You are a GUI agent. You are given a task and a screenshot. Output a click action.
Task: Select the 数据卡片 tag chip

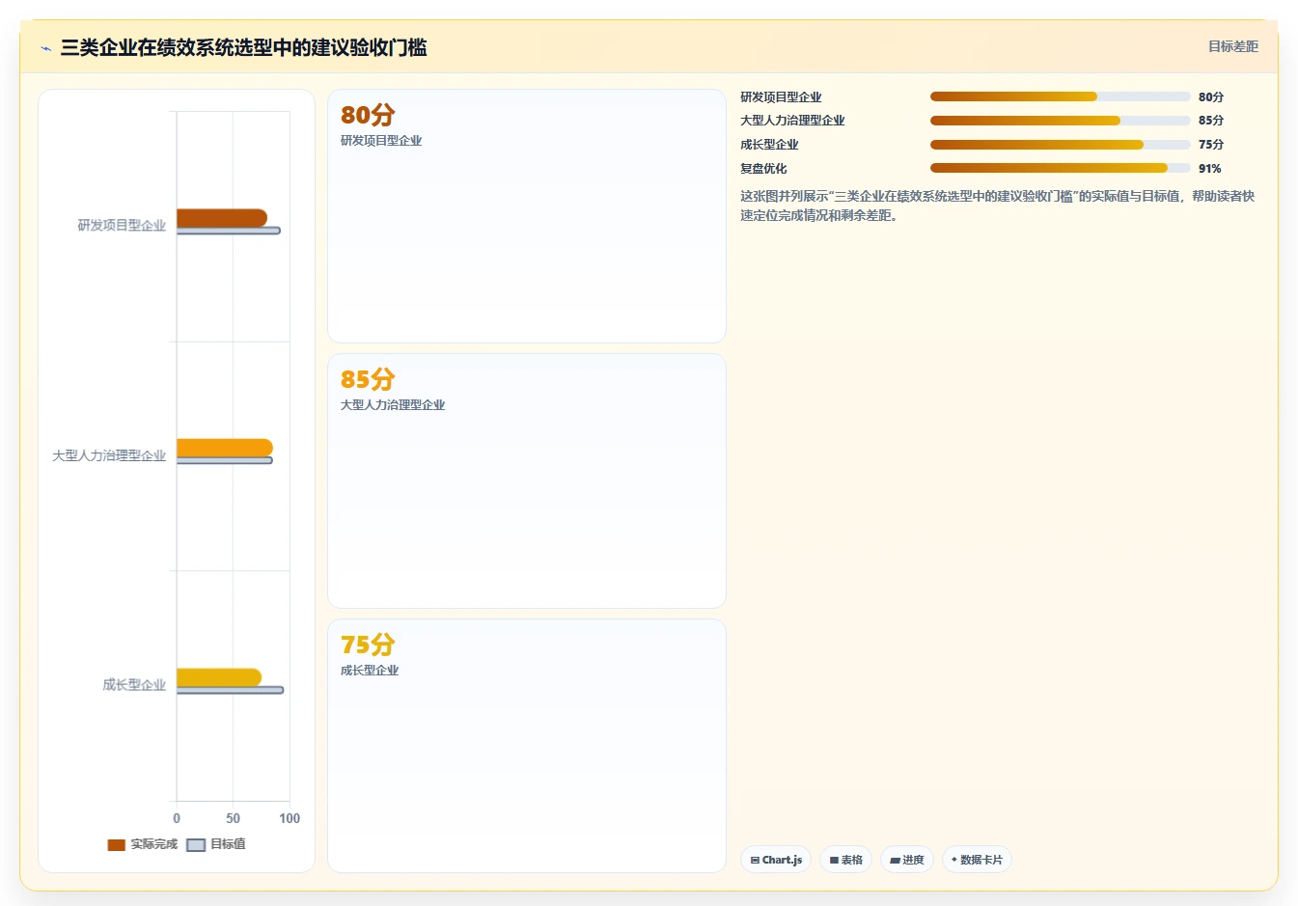[x=977, y=860]
